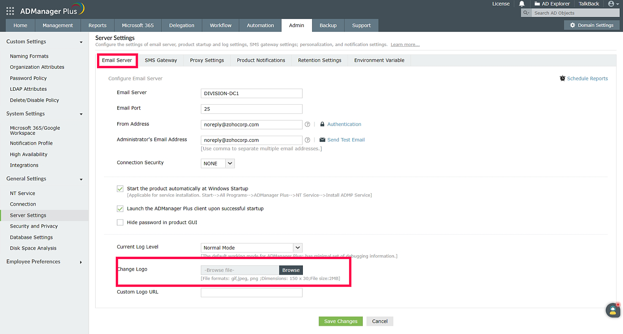Show help for Administrator's Email Address
Viewport: 623px width, 334px height.
click(x=307, y=140)
